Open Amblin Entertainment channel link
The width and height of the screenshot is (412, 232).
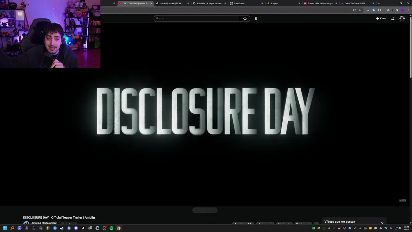44,223
